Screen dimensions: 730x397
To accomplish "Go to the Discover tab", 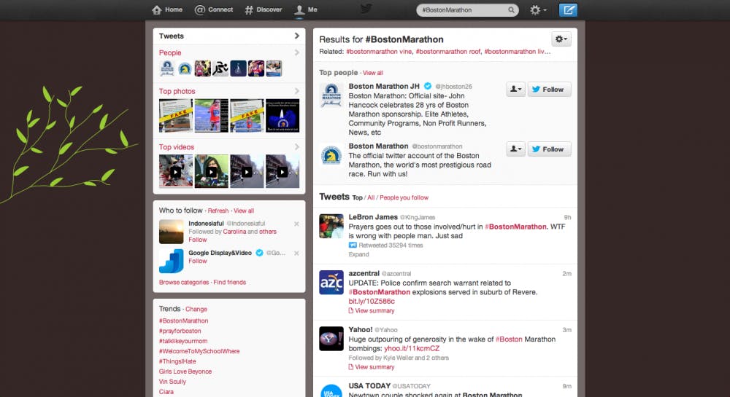I will [263, 10].
